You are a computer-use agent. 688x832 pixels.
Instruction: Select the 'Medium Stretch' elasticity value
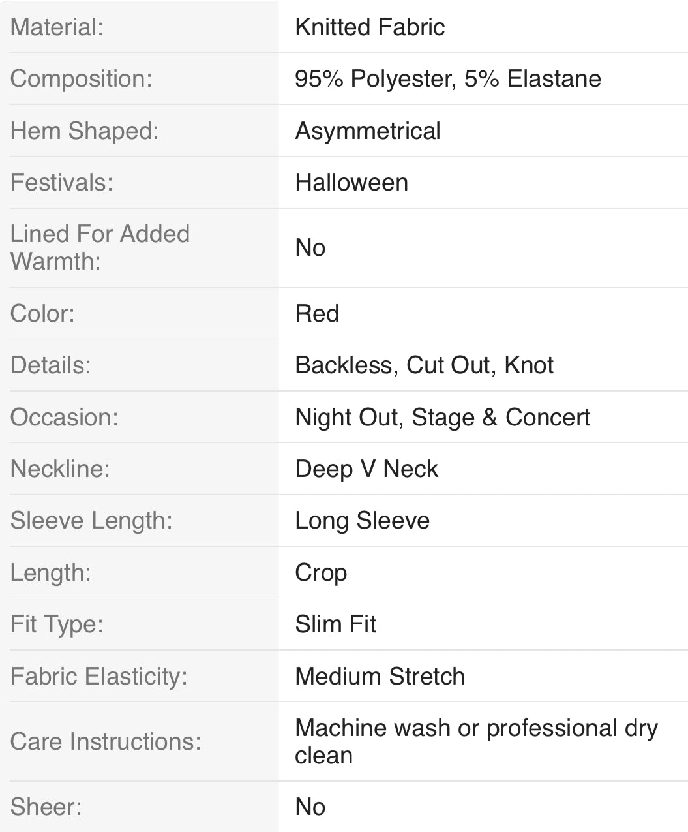[x=380, y=676]
